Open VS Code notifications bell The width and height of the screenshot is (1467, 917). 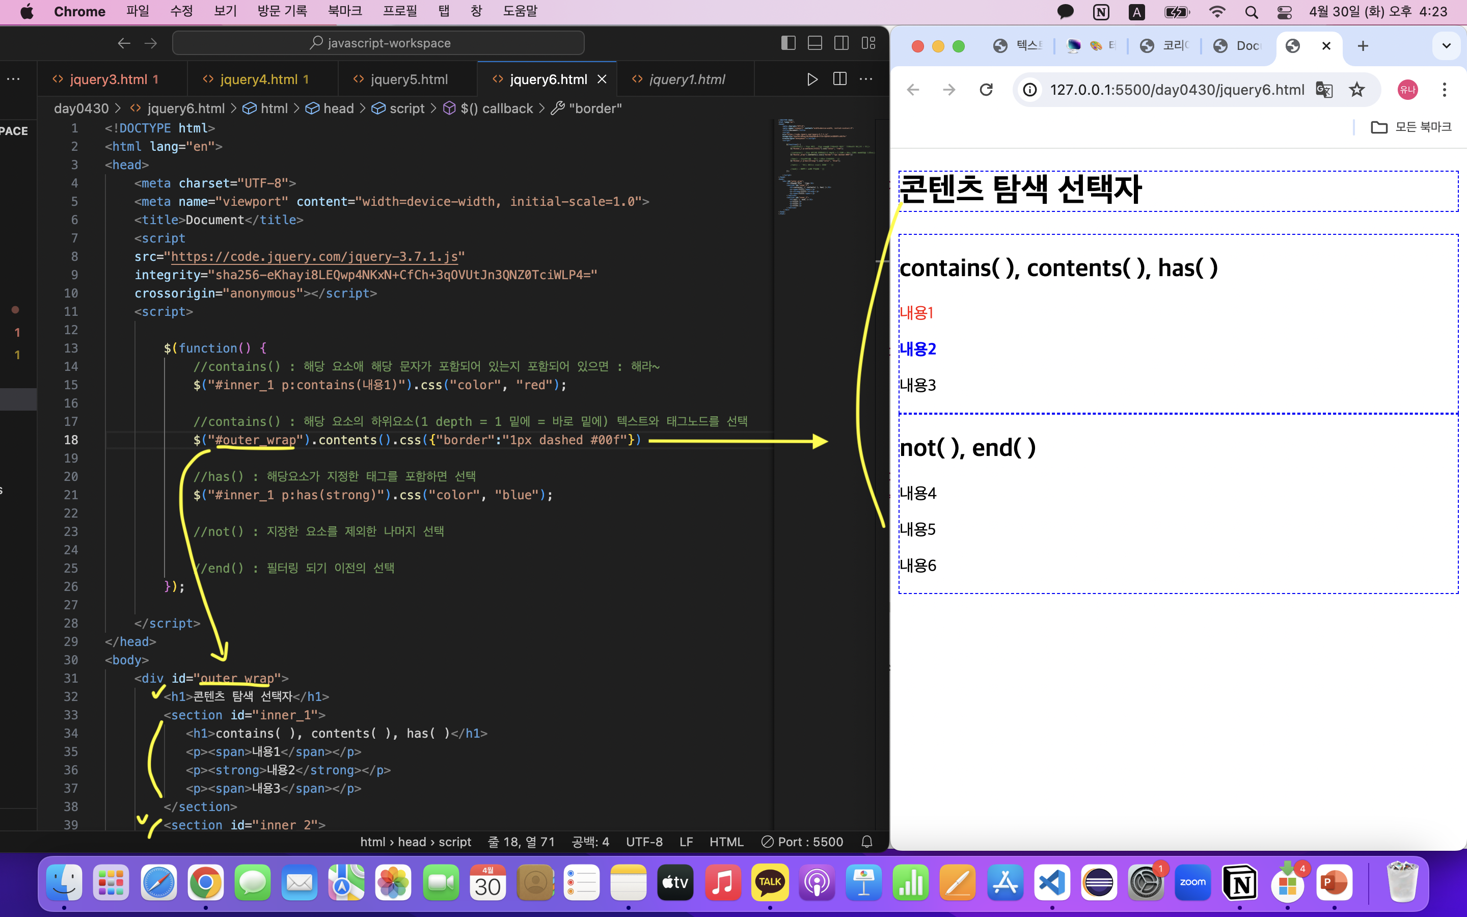pyautogui.click(x=867, y=842)
